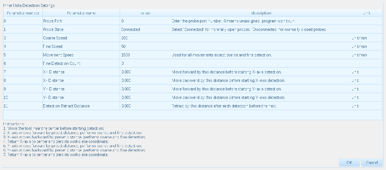
Task: Select the 'Coarse Speed' parameter name
Action: click(x=55, y=38)
